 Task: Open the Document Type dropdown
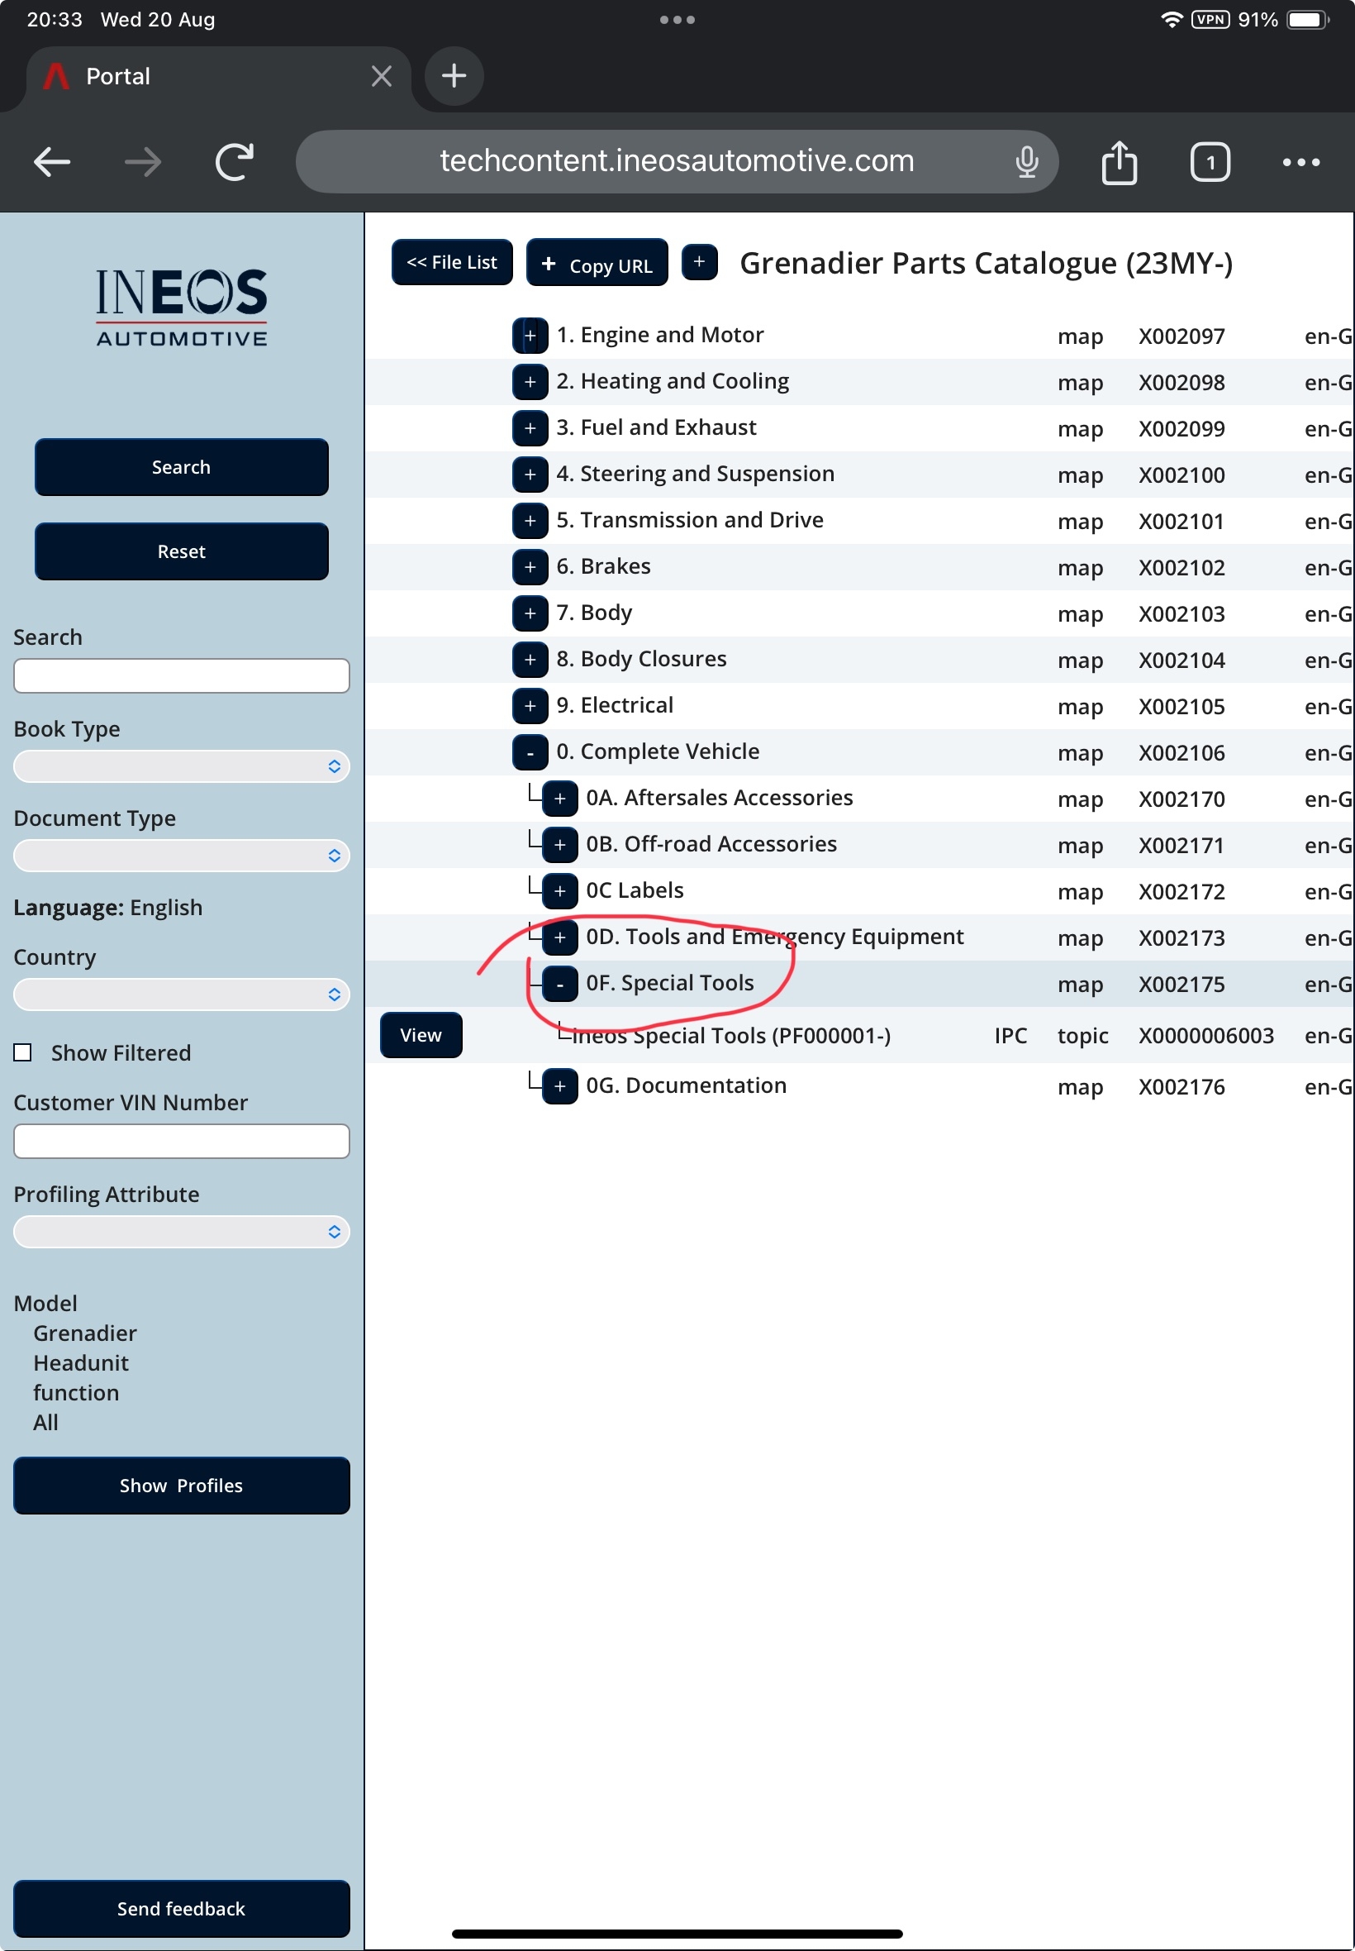181,856
